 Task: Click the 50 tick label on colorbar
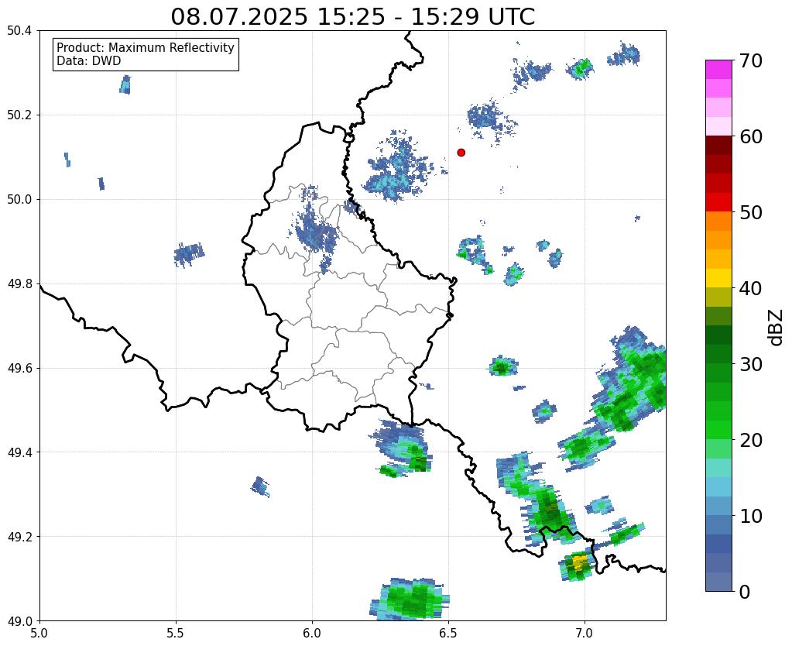click(x=751, y=212)
